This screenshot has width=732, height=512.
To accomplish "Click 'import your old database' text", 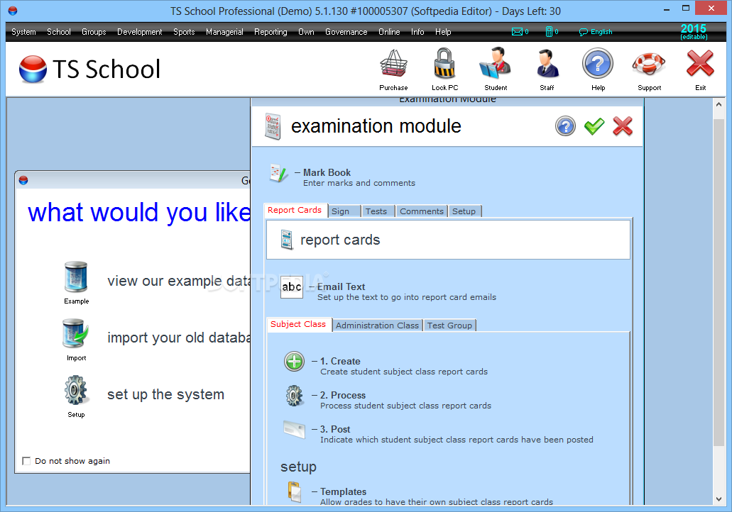I will [179, 338].
